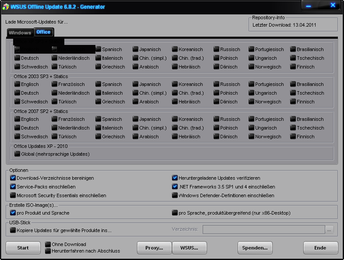344x260 pixels.
Task: Uncheck Heruntergeladene Updates verifizieren
Action: (x=175, y=178)
